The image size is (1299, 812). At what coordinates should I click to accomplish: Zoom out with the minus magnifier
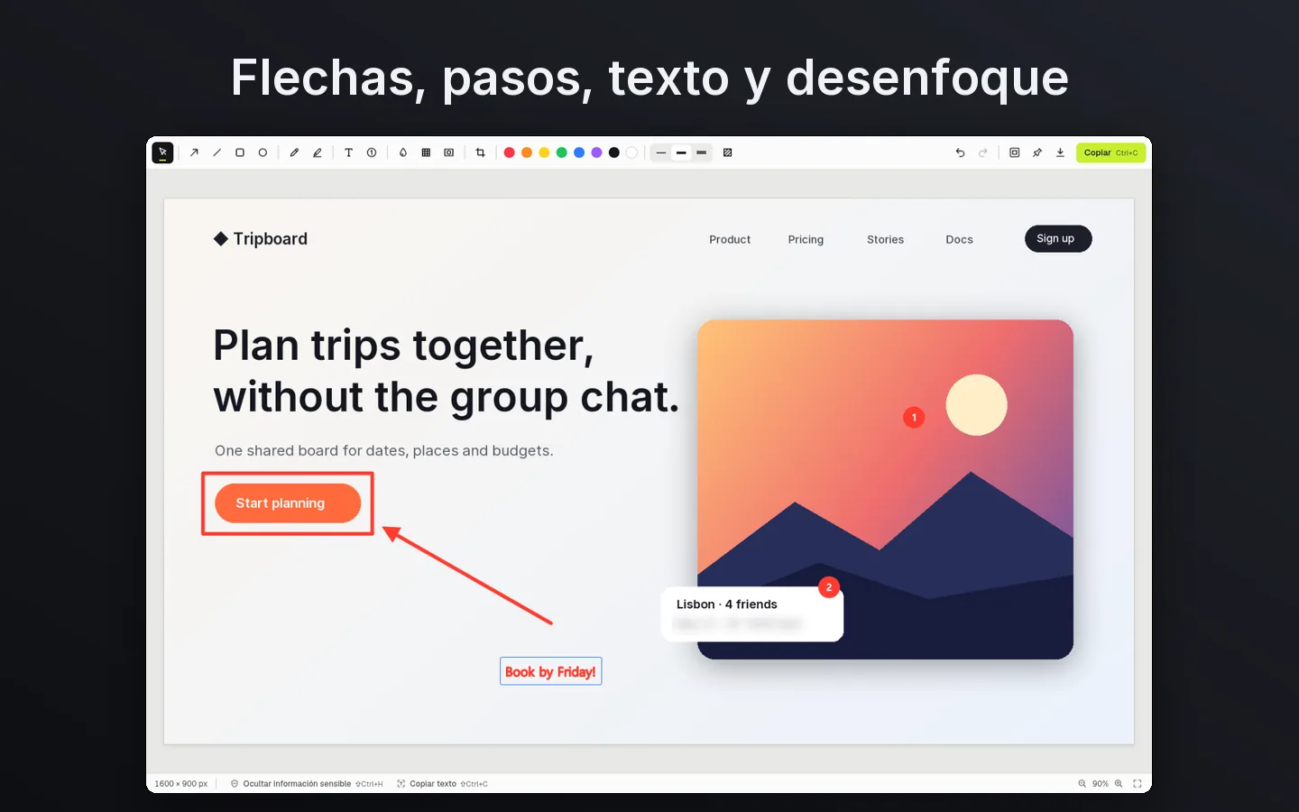pos(1082,784)
